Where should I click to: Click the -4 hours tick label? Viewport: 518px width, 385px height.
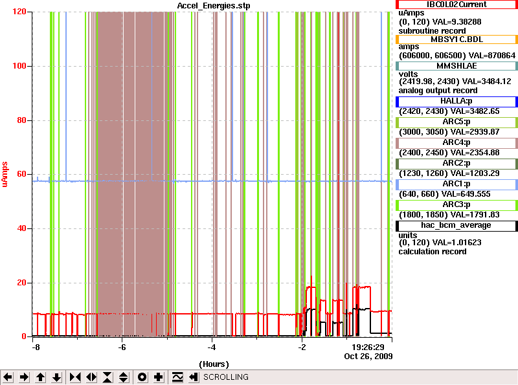[212, 347]
